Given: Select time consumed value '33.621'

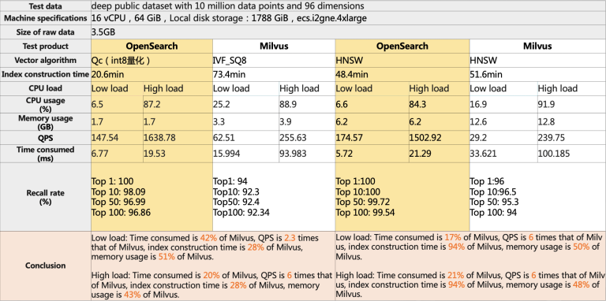Looking at the screenshot, I should click(x=484, y=154).
